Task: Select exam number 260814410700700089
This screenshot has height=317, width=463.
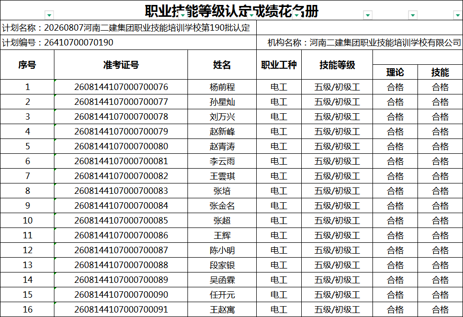Action: pyautogui.click(x=121, y=280)
